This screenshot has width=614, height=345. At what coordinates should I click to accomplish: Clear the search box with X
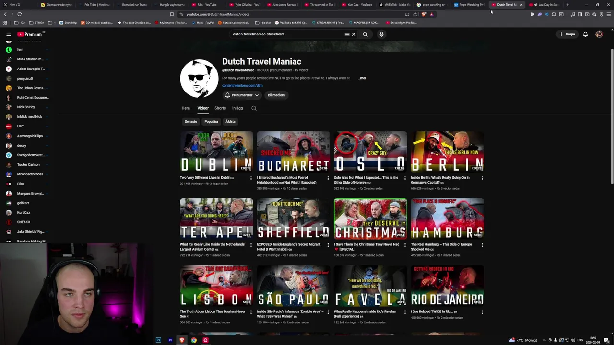coord(354,34)
